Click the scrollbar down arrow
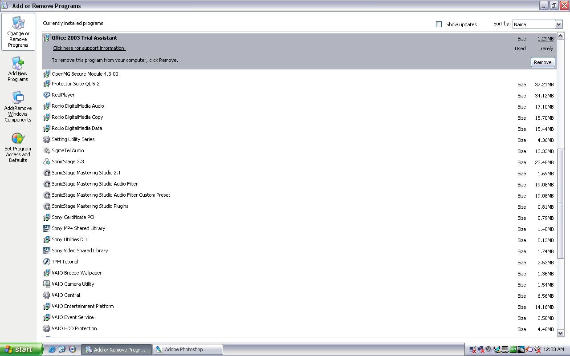This screenshot has height=356, width=570. [561, 333]
